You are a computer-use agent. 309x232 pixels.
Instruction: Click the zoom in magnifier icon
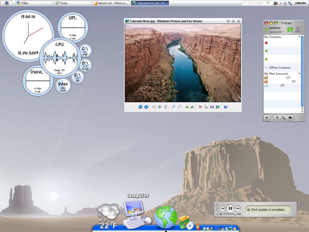173,107
